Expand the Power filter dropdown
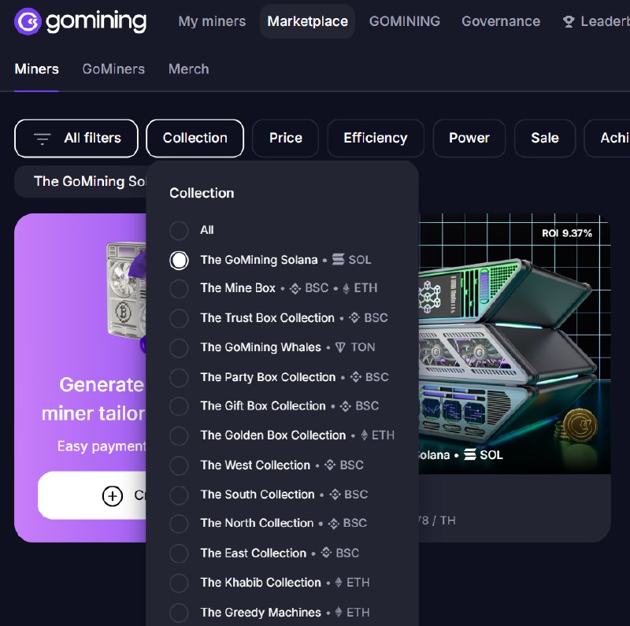The width and height of the screenshot is (630, 626). [x=469, y=139]
